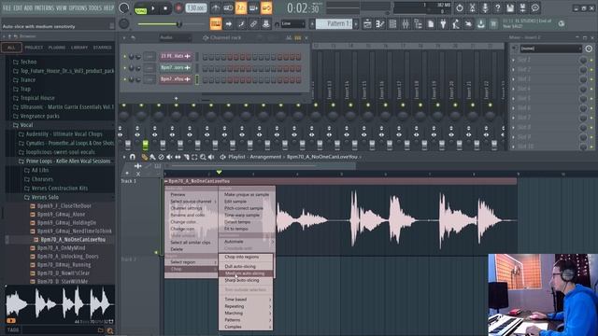Screen dimensions: 598x336
Task: Open the Playlist view icon
Action: point(367,24)
